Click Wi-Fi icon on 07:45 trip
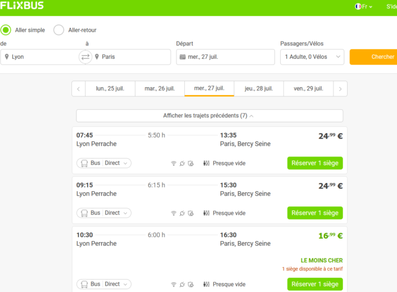397x292 pixels. click(174, 163)
